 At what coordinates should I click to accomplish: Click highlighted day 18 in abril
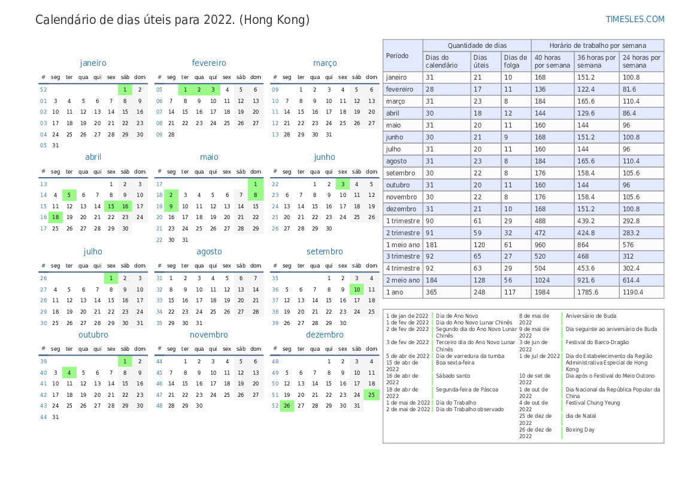55,217
